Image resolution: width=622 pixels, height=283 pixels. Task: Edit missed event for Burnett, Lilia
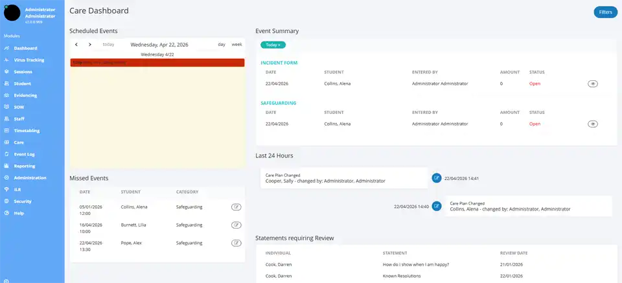point(236,225)
